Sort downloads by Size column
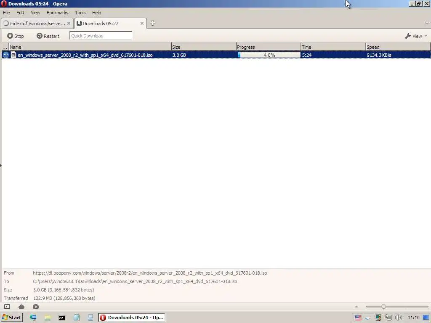 [x=204, y=47]
